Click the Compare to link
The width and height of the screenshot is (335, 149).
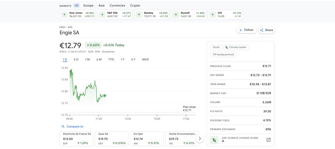[75, 127]
